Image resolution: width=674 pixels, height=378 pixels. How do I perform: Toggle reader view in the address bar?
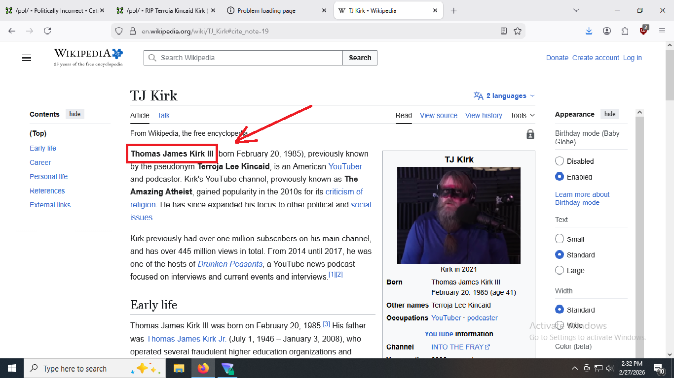click(x=504, y=31)
